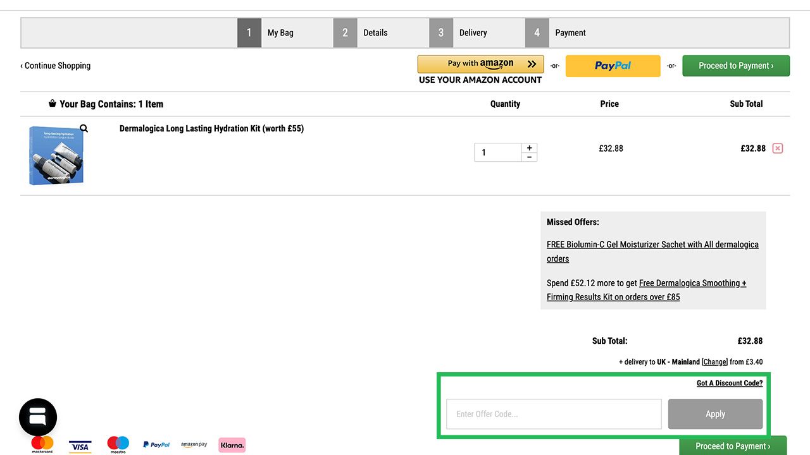Check out with the yellow PayPal button

(613, 66)
